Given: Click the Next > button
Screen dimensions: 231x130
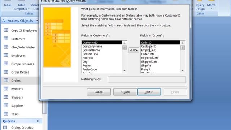Looking at the screenshot, I should [x=149, y=92].
